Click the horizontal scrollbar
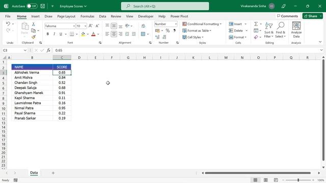Image resolution: width=326 pixels, height=183 pixels. [x=258, y=173]
